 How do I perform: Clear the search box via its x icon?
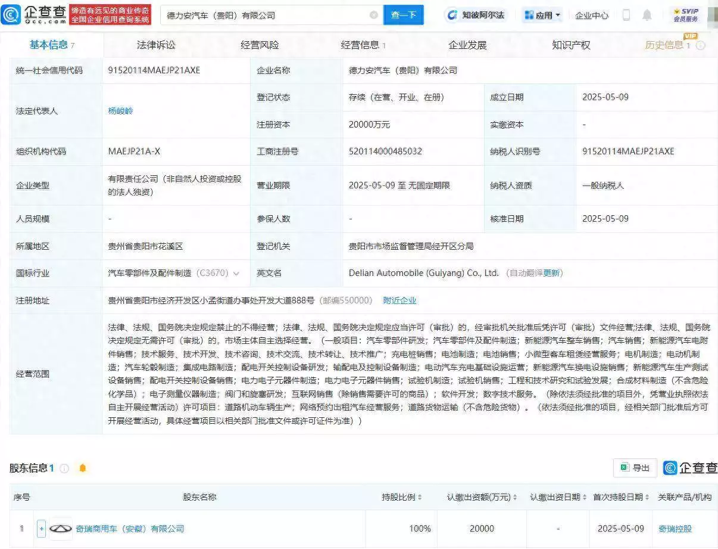374,15
